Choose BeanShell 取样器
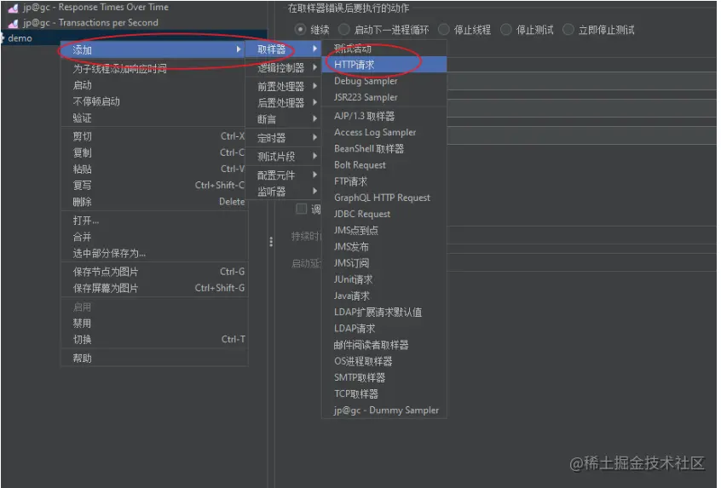 click(384, 148)
